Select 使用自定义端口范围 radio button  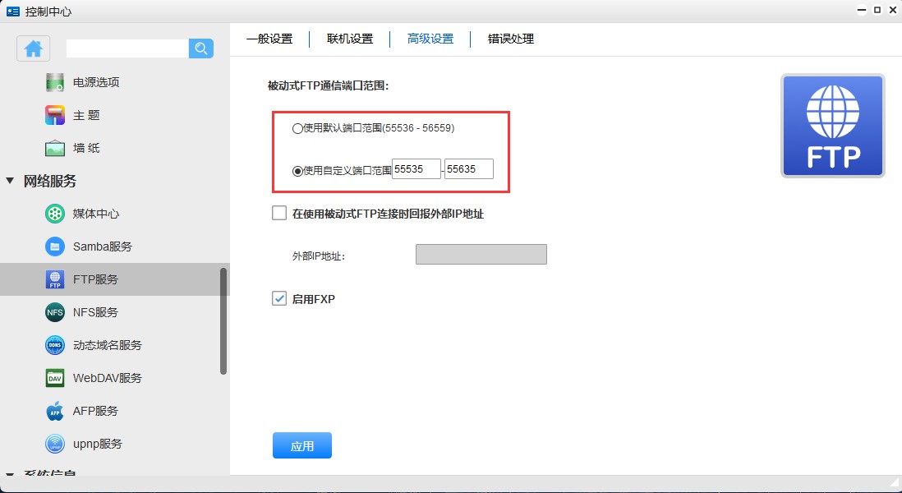[x=297, y=171]
